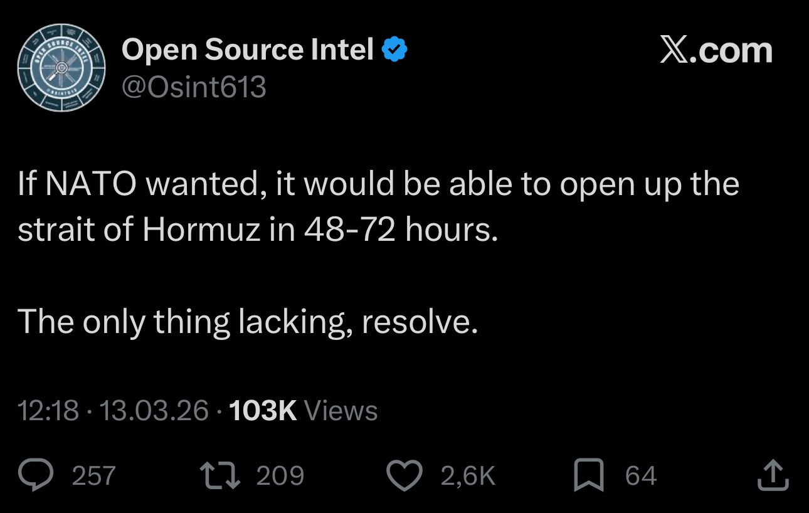This screenshot has height=513, width=809.
Task: View the 103K Views analytics
Action: point(304,411)
